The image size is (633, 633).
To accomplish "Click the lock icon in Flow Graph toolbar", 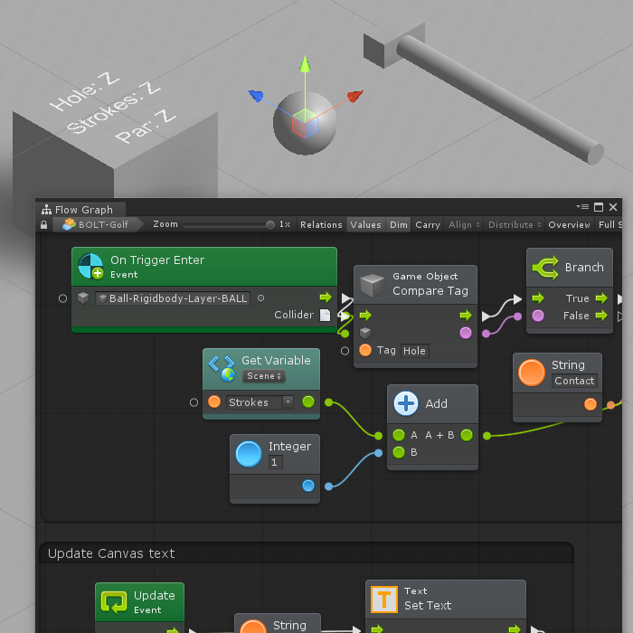I will point(43,225).
